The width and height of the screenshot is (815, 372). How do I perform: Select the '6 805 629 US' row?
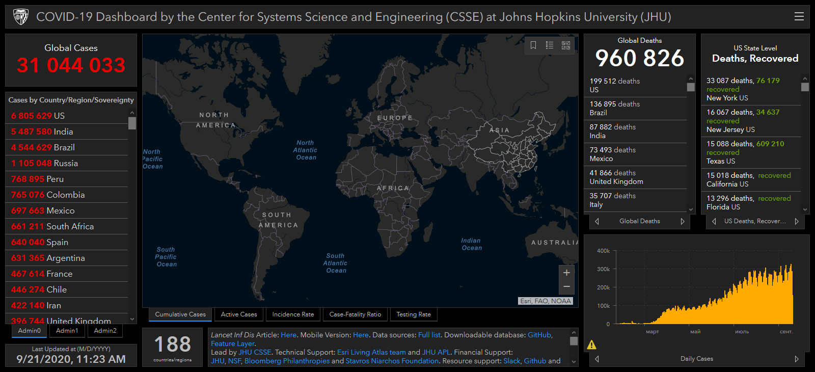(67, 116)
